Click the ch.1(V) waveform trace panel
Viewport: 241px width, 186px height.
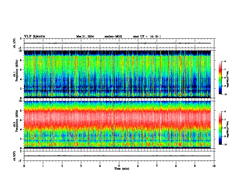119,43
